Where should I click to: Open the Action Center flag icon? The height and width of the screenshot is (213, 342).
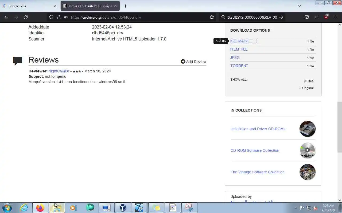click(x=302, y=208)
